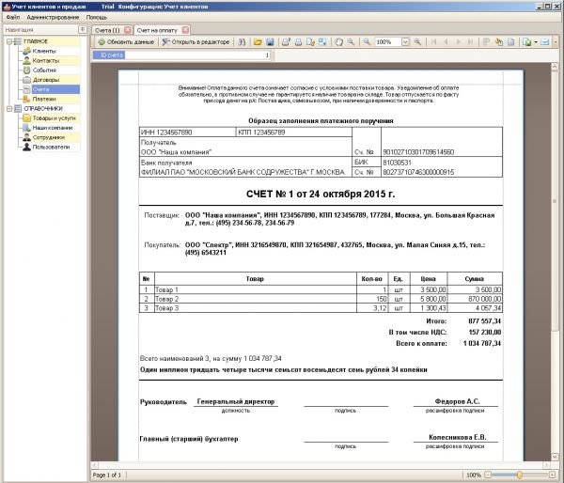564x483 pixels.
Task: Open the Администрирование menu
Action: [53, 17]
